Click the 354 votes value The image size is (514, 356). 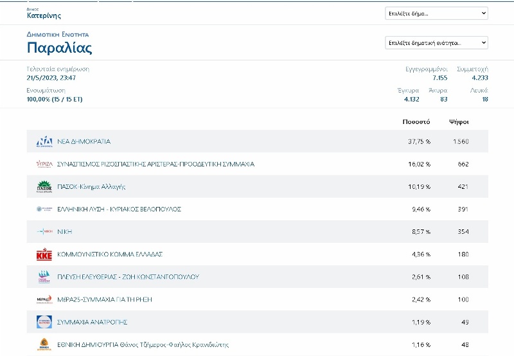(x=463, y=232)
